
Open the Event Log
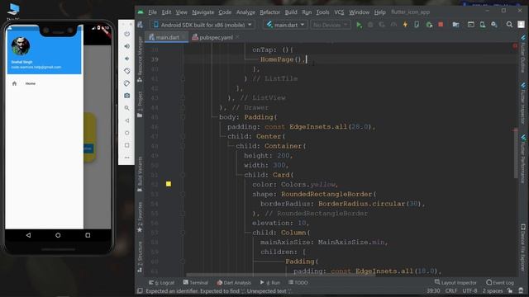point(500,282)
